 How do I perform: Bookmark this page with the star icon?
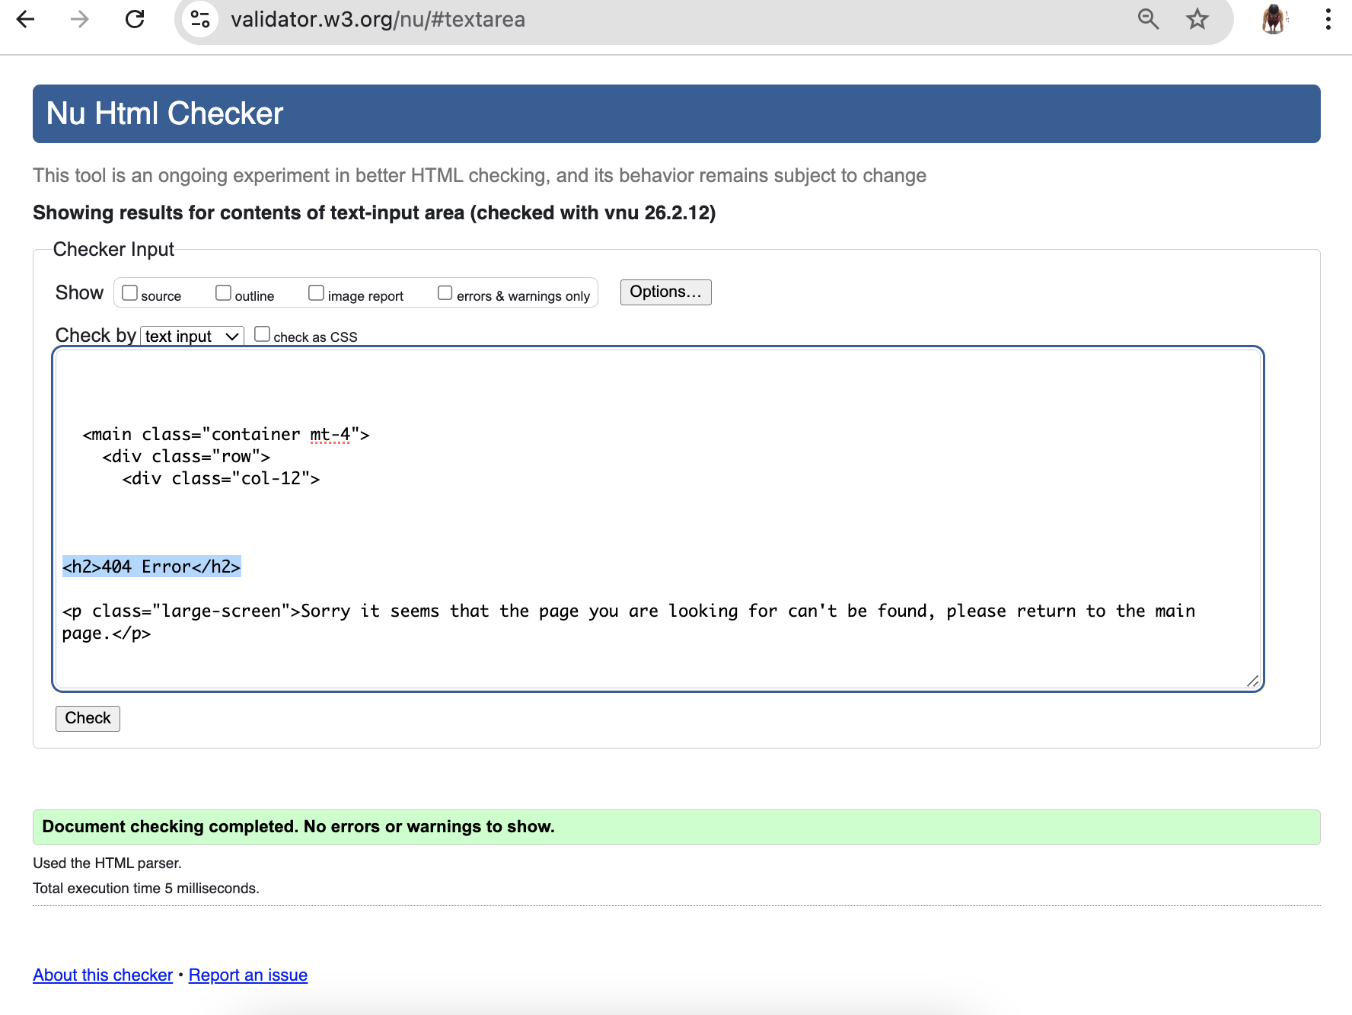(1197, 20)
